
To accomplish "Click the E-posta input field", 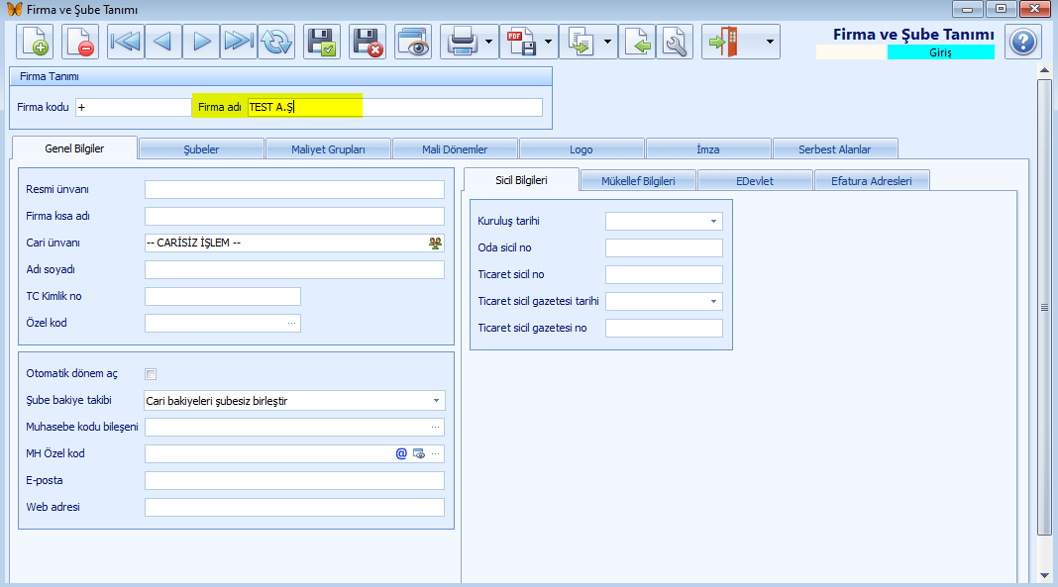I will pos(294,480).
